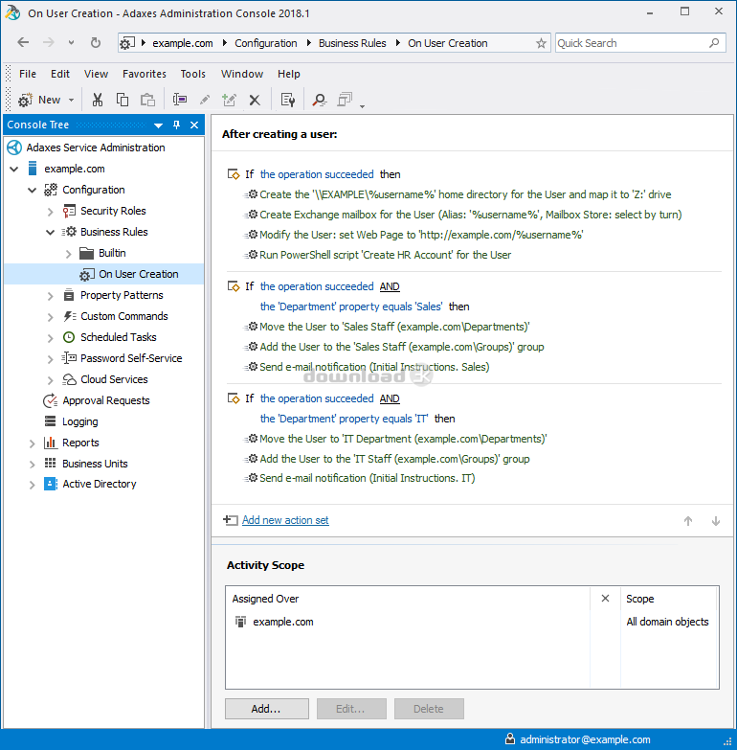737x750 pixels.
Task: Collapse the Configuration tree node
Action: (32, 190)
